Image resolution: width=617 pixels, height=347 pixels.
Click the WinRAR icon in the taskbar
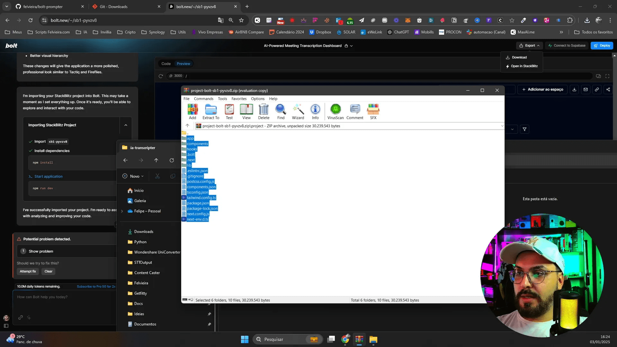point(359,339)
